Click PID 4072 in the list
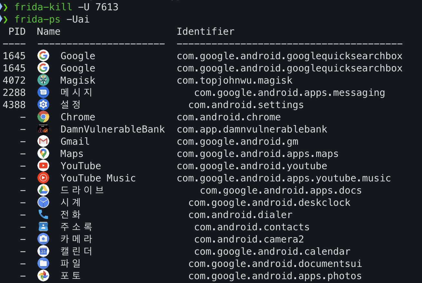Image resolution: width=422 pixels, height=283 pixels. (x=14, y=80)
